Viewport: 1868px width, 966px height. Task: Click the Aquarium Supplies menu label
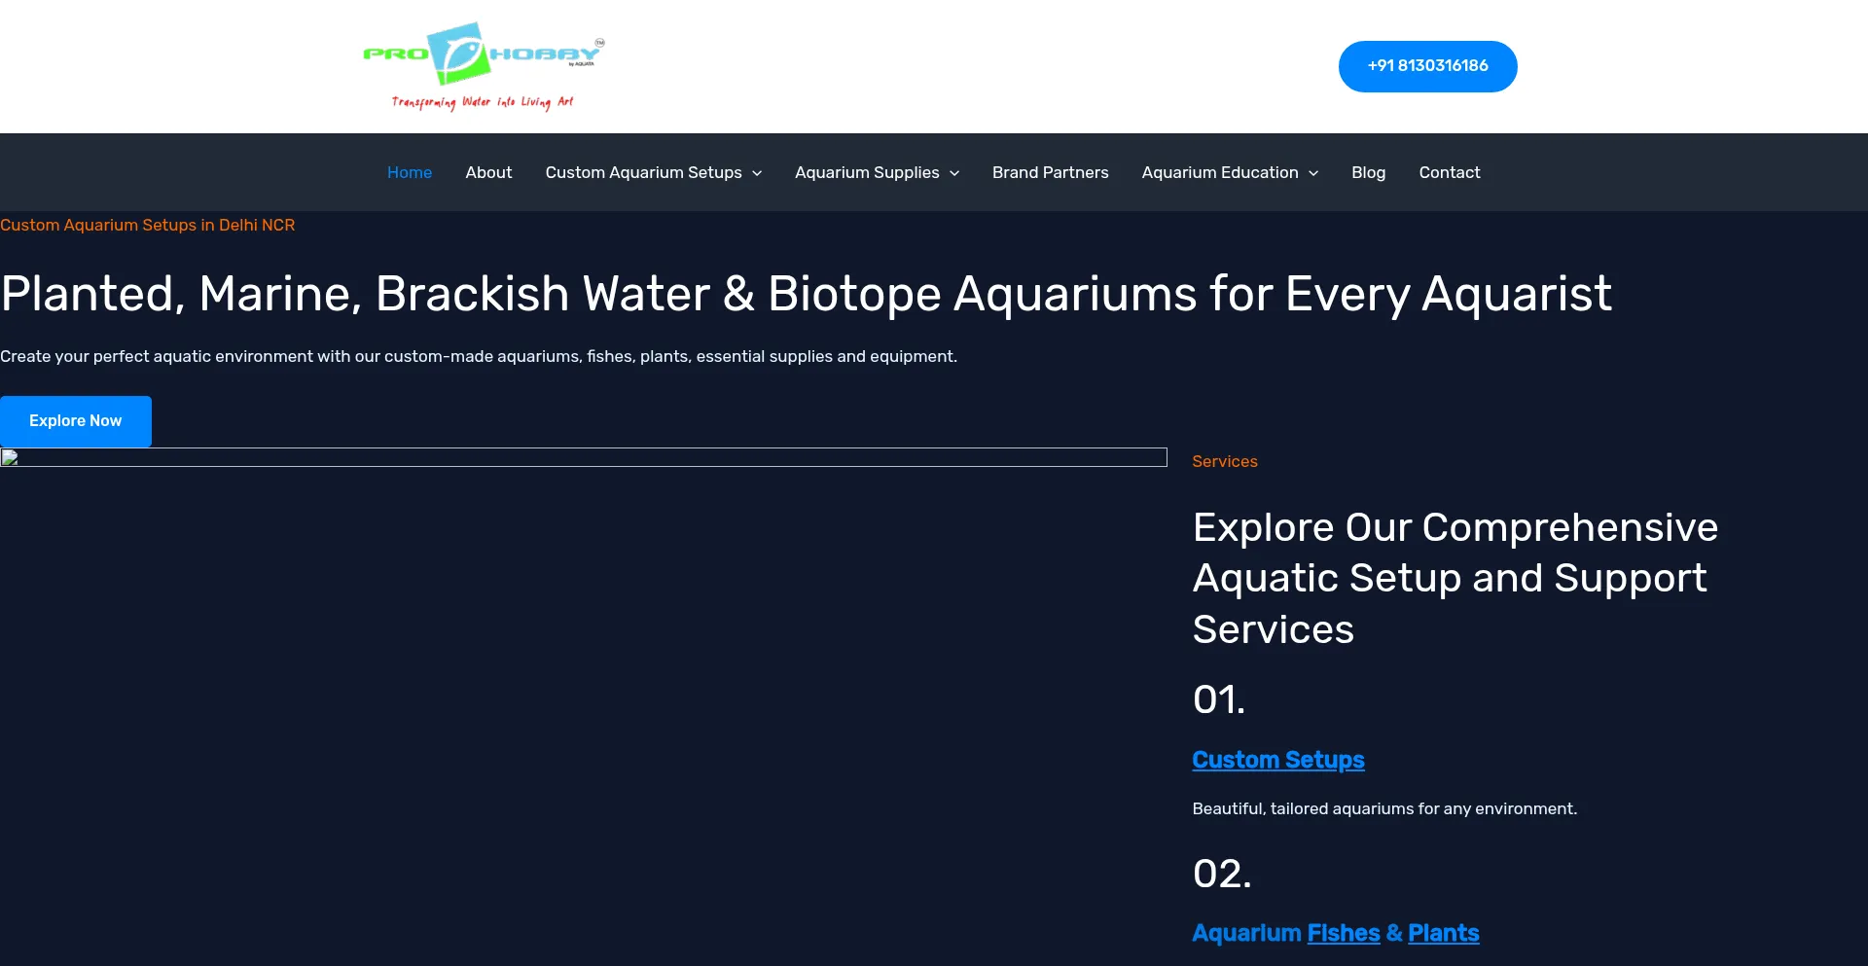point(867,172)
